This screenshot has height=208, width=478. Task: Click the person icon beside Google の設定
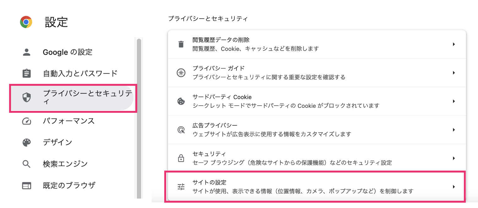point(27,52)
